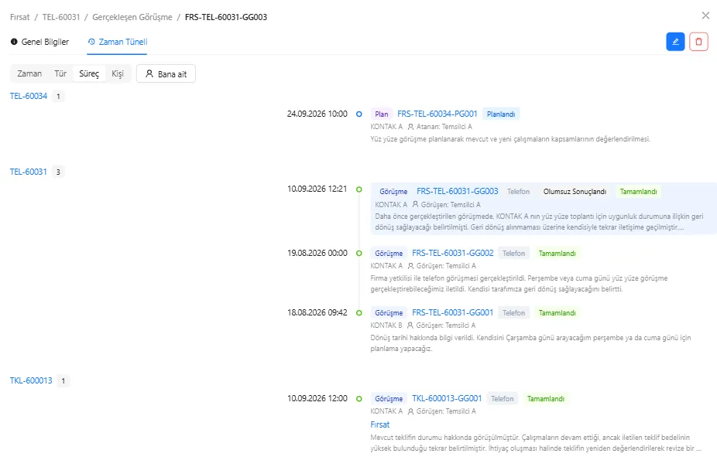Click the Telefon tag on FRS-TEL-60031-GG002
This screenshot has width=717, height=467.
pos(513,253)
